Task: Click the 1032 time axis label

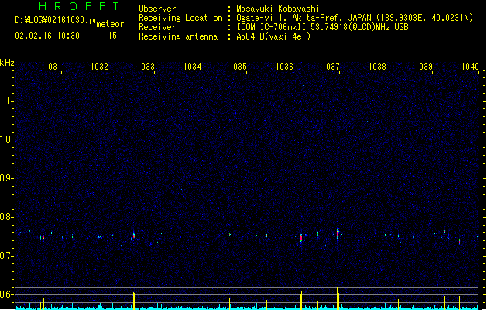Action: (99, 66)
